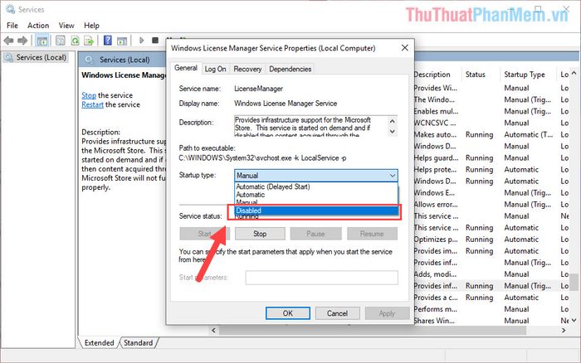Image resolution: width=581 pixels, height=363 pixels.
Task: Click the Stop Service square icon
Action: click(155, 40)
